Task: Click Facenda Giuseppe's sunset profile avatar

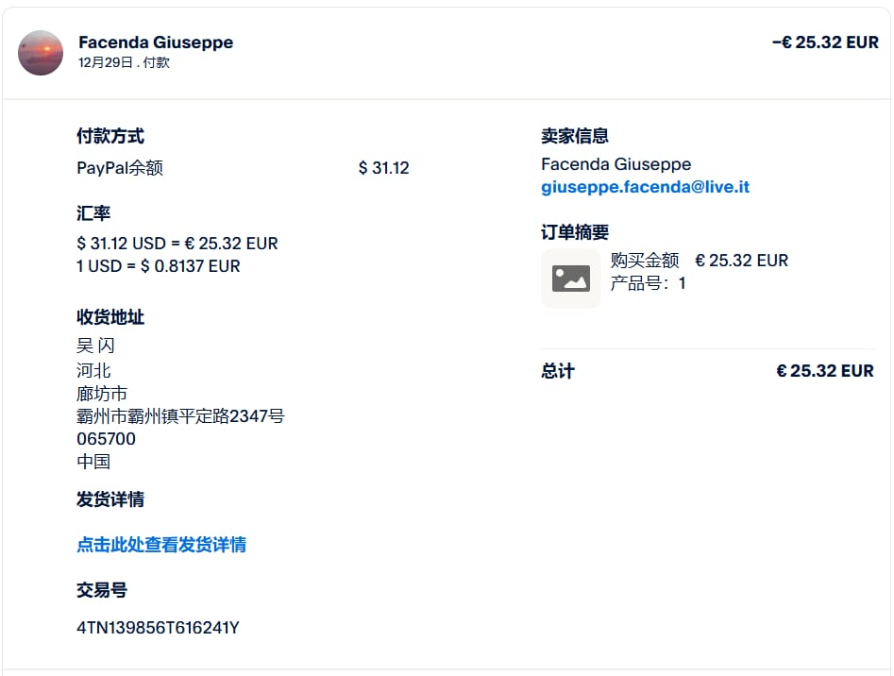Action: point(41,53)
